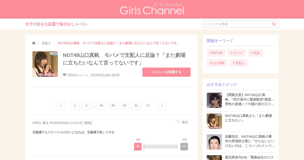This screenshot has width=304, height=160.
Task: Open pagination page 48
Action: coord(101,106)
